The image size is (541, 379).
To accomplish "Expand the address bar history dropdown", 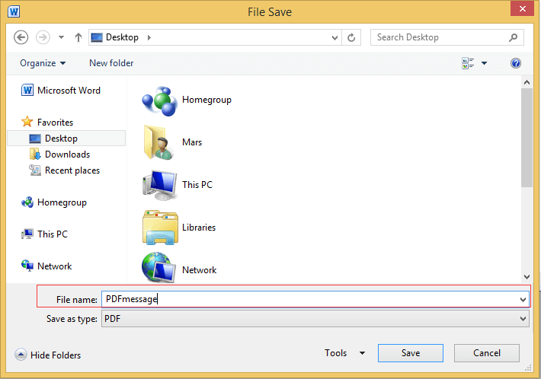I will (335, 37).
